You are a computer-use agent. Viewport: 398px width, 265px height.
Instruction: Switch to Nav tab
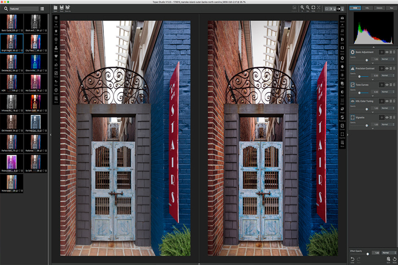(391, 8)
